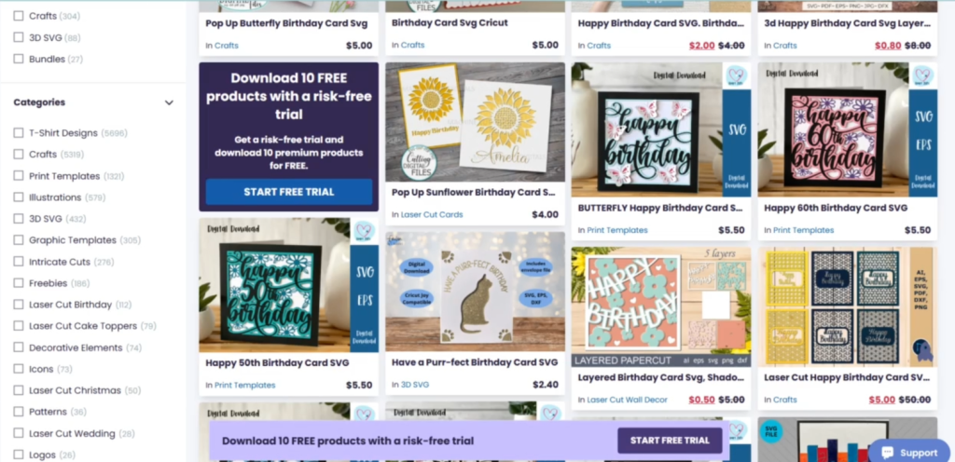Check the T-Shirt Designs category box

[x=19, y=133]
